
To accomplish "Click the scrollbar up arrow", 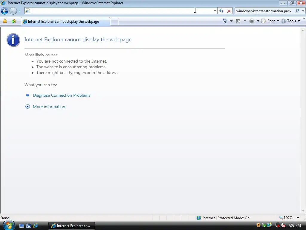I will 303,30.
